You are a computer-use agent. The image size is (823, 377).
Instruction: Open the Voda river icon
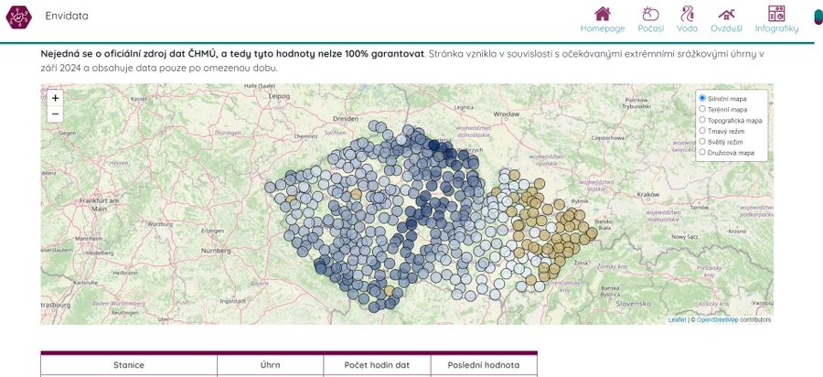click(688, 14)
